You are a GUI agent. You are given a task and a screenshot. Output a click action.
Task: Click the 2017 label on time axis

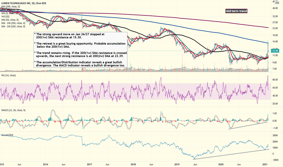point(90,165)
